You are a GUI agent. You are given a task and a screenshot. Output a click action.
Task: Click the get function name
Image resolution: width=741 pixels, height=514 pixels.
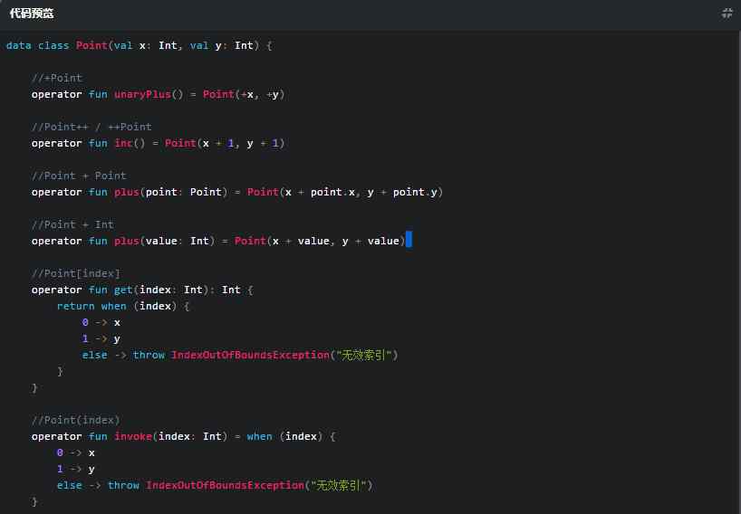pyautogui.click(x=123, y=290)
